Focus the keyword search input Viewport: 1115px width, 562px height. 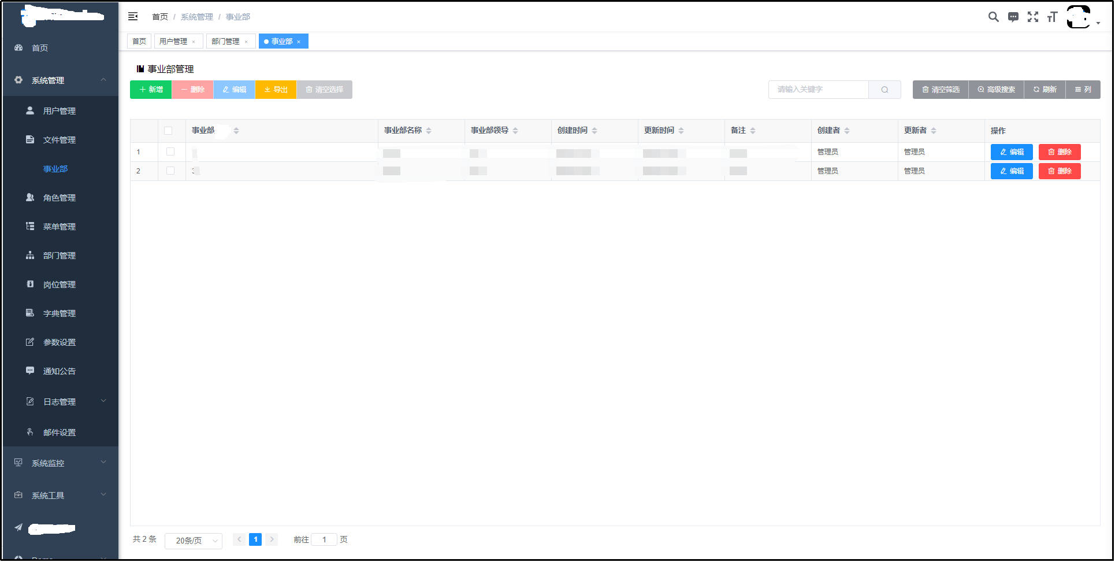819,90
